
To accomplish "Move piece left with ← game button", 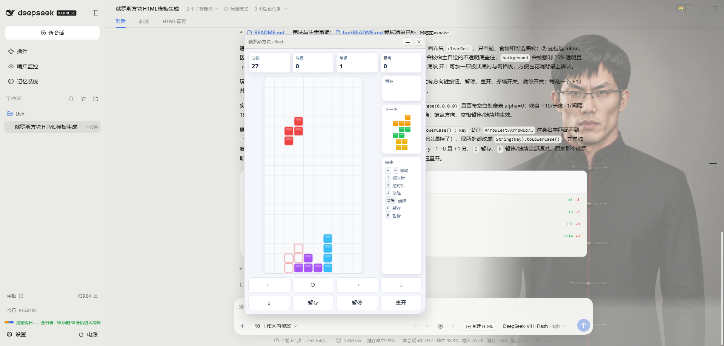I will [269, 285].
